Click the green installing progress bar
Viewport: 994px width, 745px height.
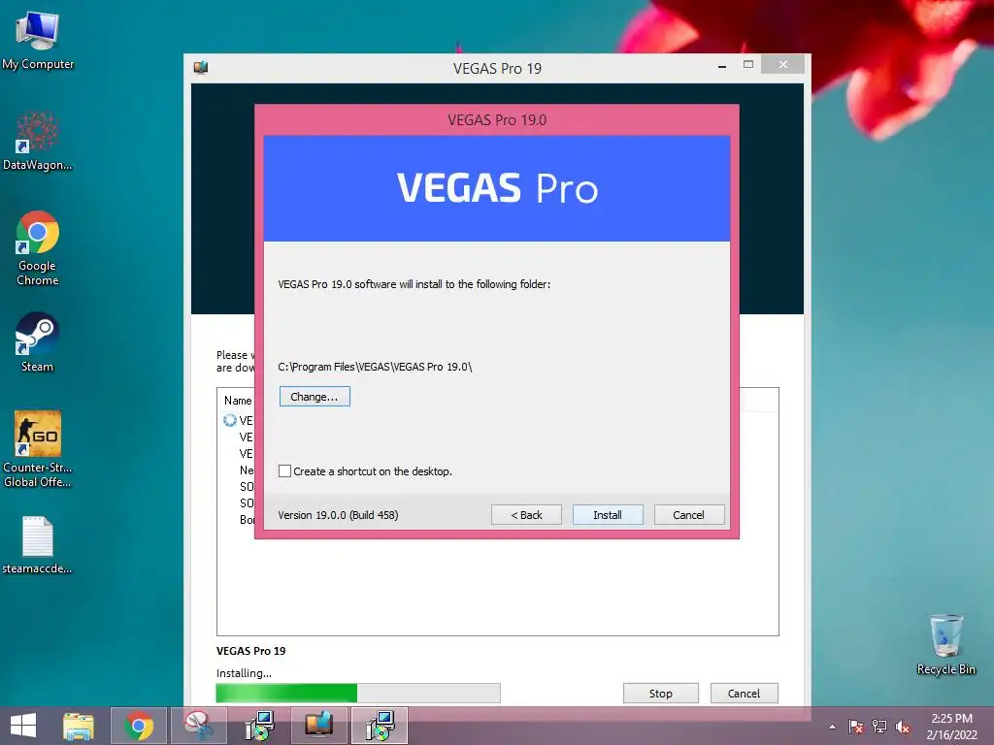[358, 693]
